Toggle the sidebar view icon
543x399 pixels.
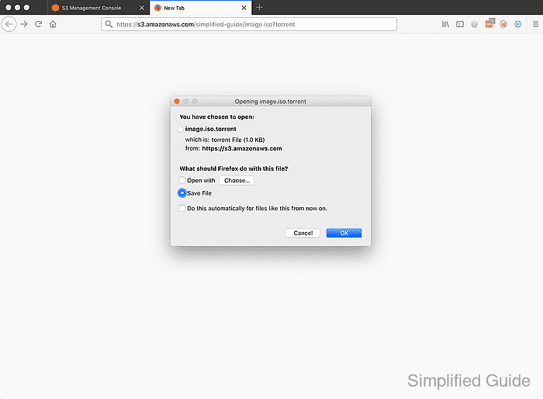(460, 24)
